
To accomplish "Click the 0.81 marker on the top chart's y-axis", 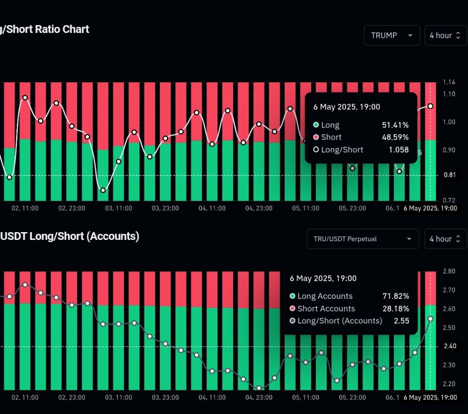I will 449,175.
